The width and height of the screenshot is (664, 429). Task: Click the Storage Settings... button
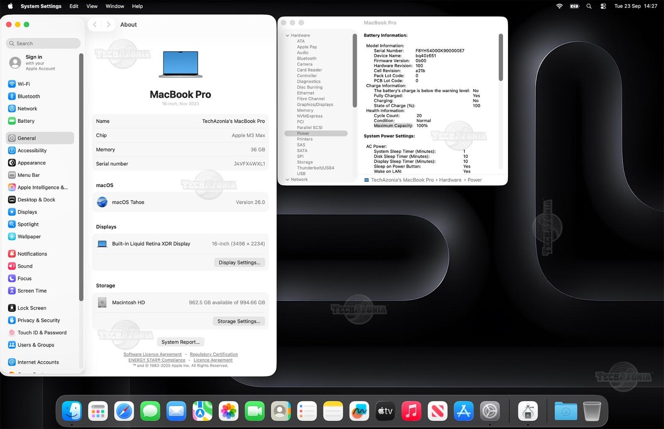[239, 322]
